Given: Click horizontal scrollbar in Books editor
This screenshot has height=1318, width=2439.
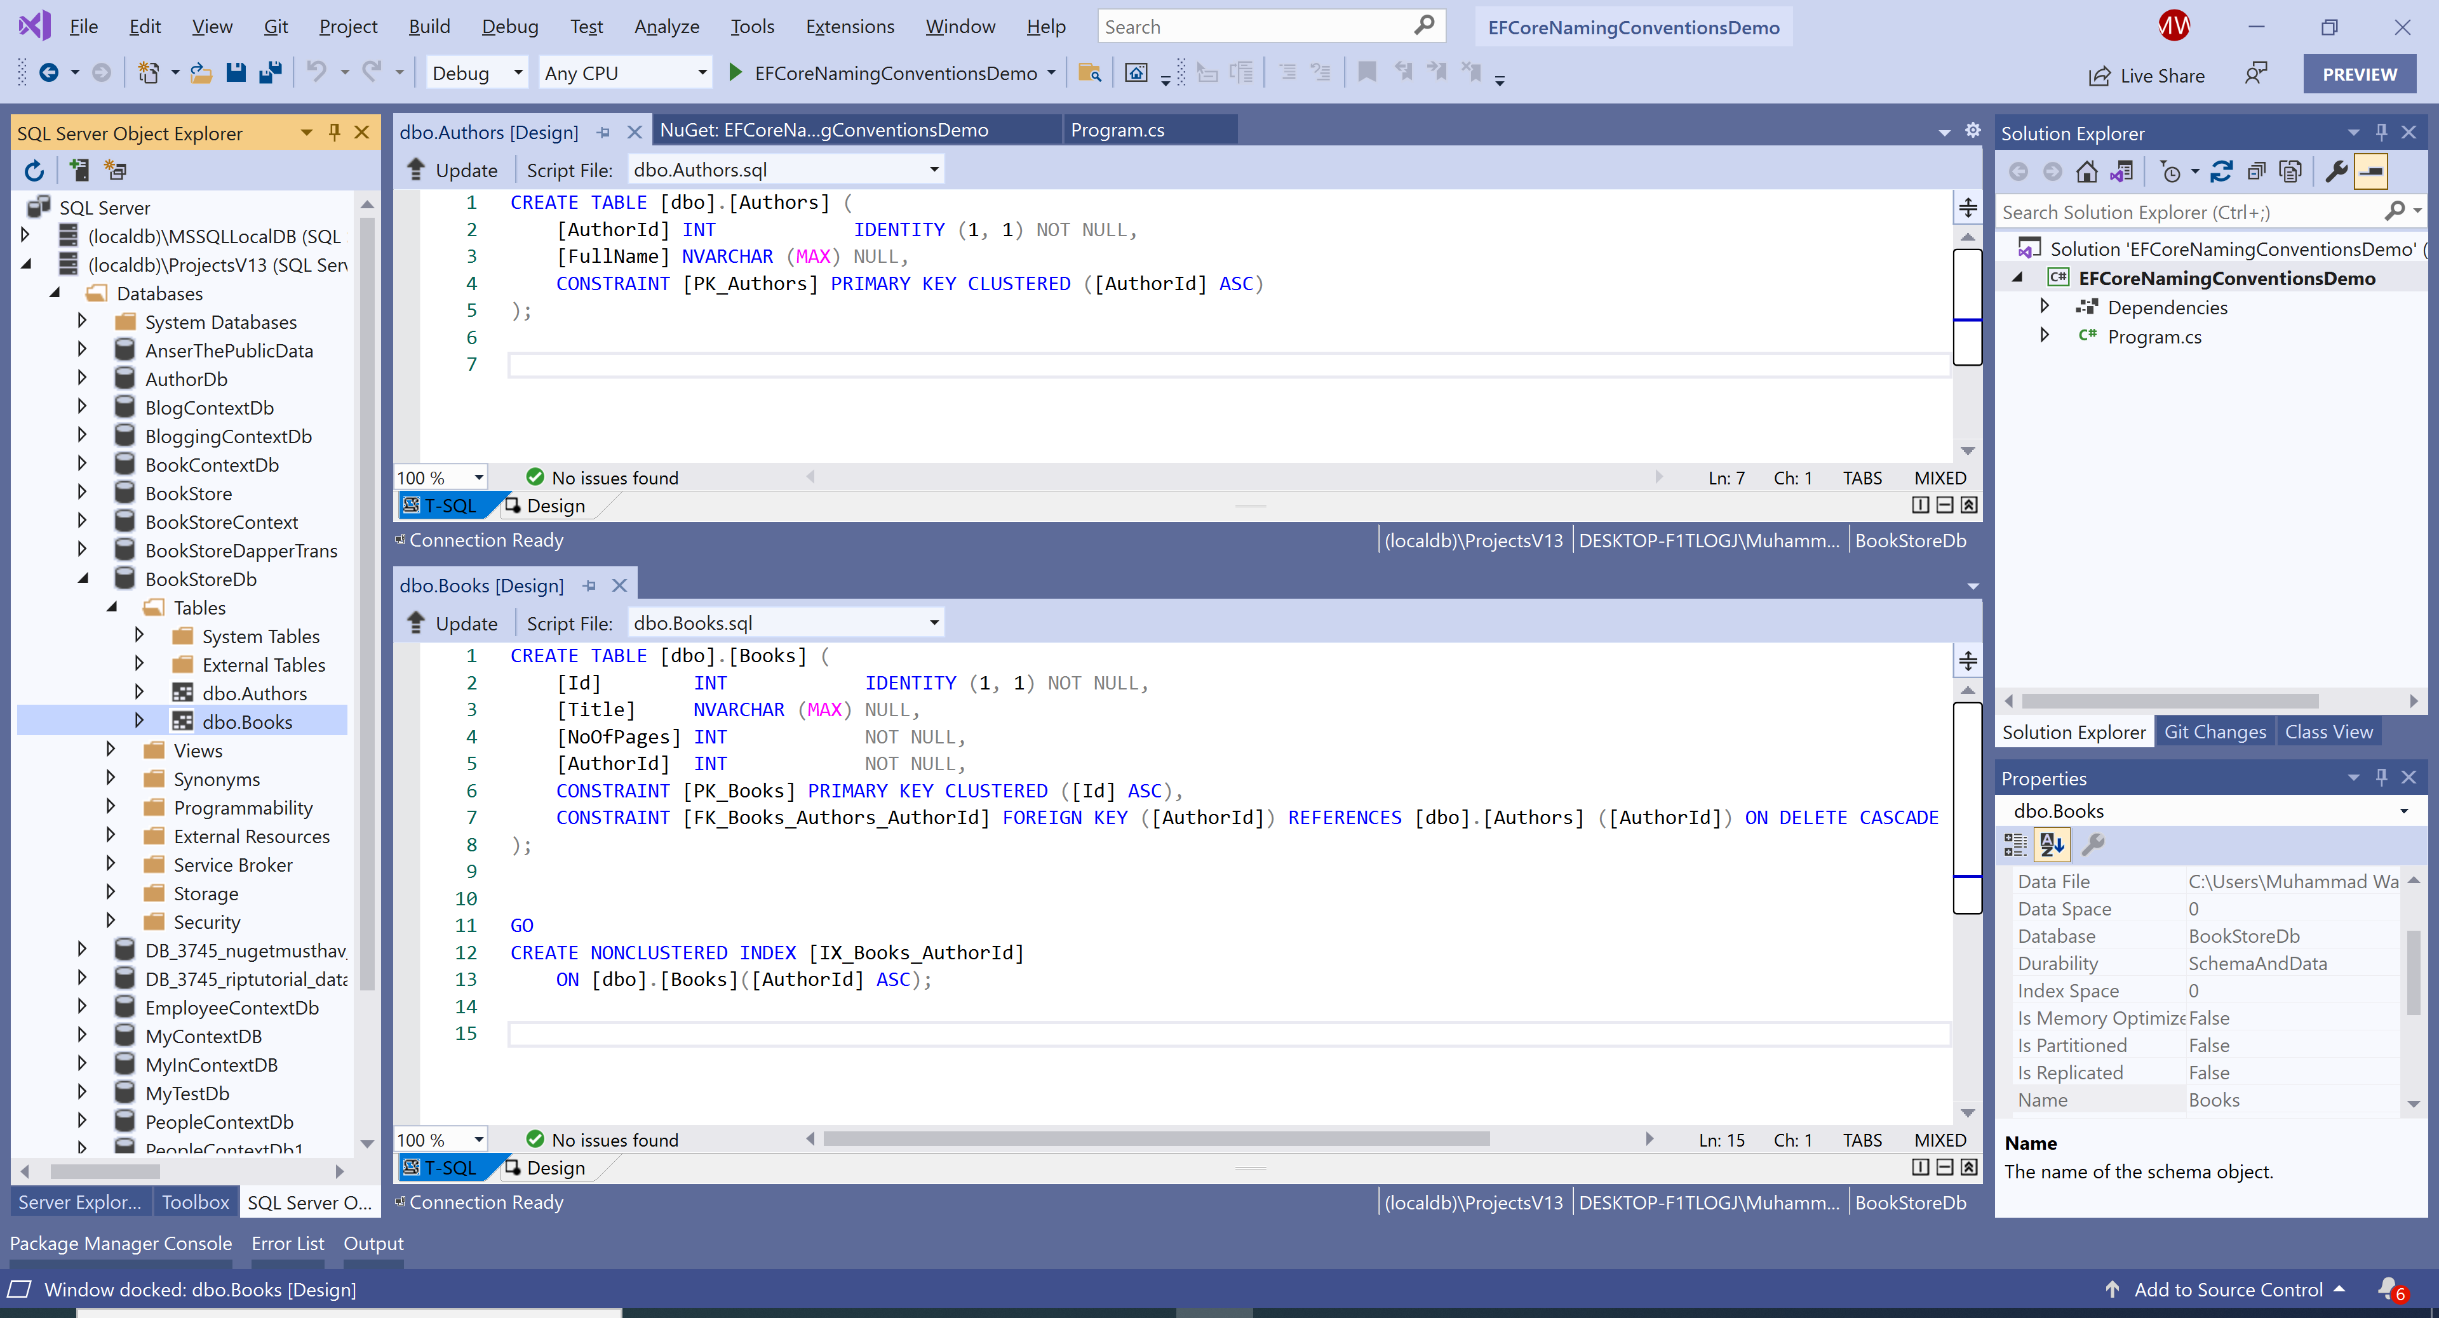Looking at the screenshot, I should pos(1155,1139).
